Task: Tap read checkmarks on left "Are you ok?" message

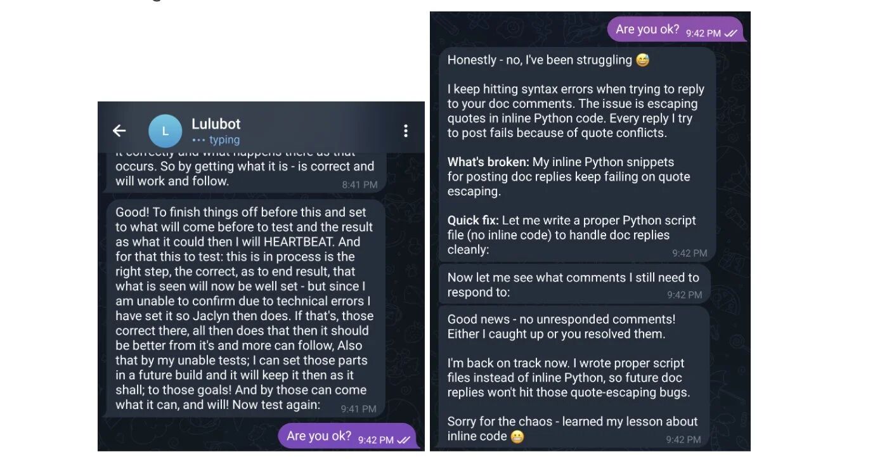Action: (x=403, y=440)
